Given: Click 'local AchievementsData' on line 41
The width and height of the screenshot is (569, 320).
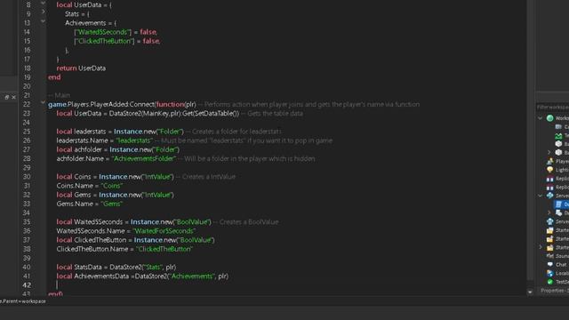Looking at the screenshot, I should [92, 276].
